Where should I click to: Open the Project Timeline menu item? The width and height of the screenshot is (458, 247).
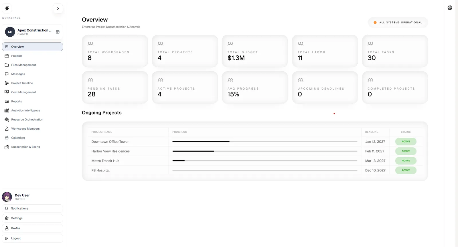[x=32, y=83]
